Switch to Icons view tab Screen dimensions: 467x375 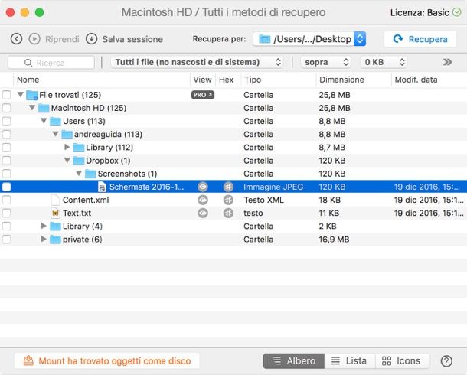[x=401, y=360]
